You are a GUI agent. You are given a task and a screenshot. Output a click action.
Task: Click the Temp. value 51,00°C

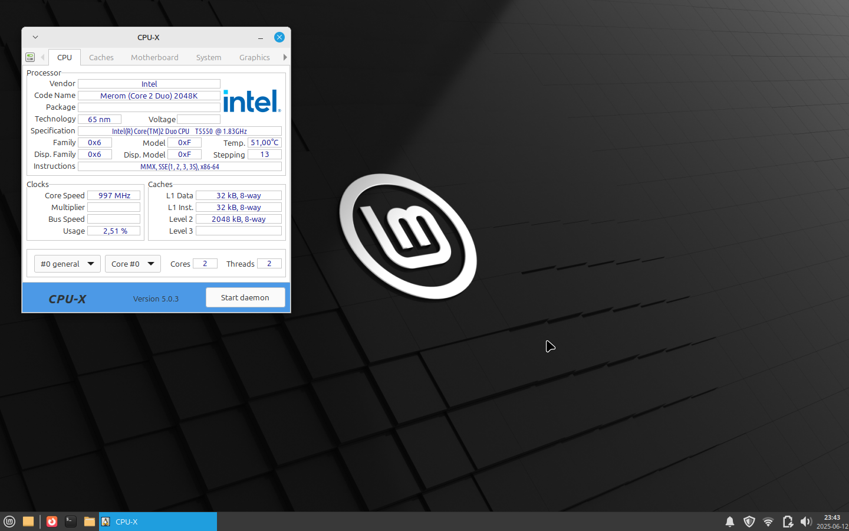265,143
